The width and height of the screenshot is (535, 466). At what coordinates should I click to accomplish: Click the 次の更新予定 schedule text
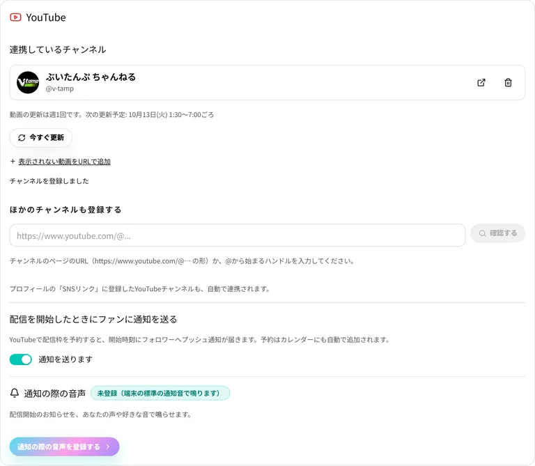pos(150,115)
